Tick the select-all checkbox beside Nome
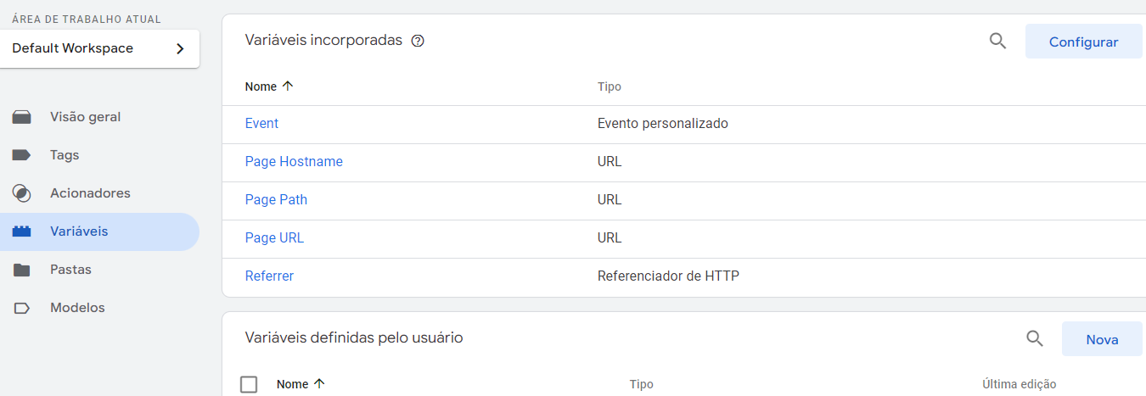The image size is (1146, 396). tap(249, 384)
